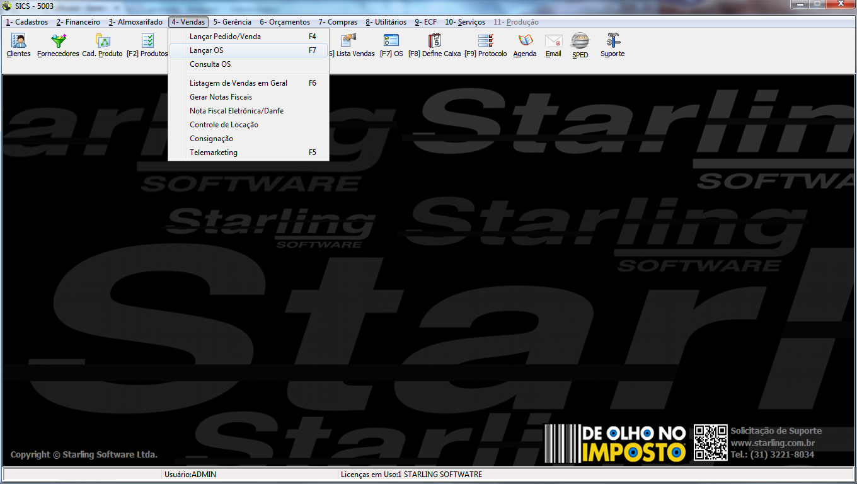Viewport: 857px width, 484px height.
Task: Open Cad. Produto toolbar icon
Action: coord(103,46)
